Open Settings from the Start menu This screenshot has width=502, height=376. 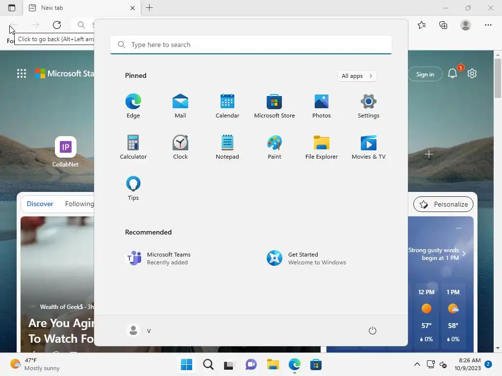369,106
